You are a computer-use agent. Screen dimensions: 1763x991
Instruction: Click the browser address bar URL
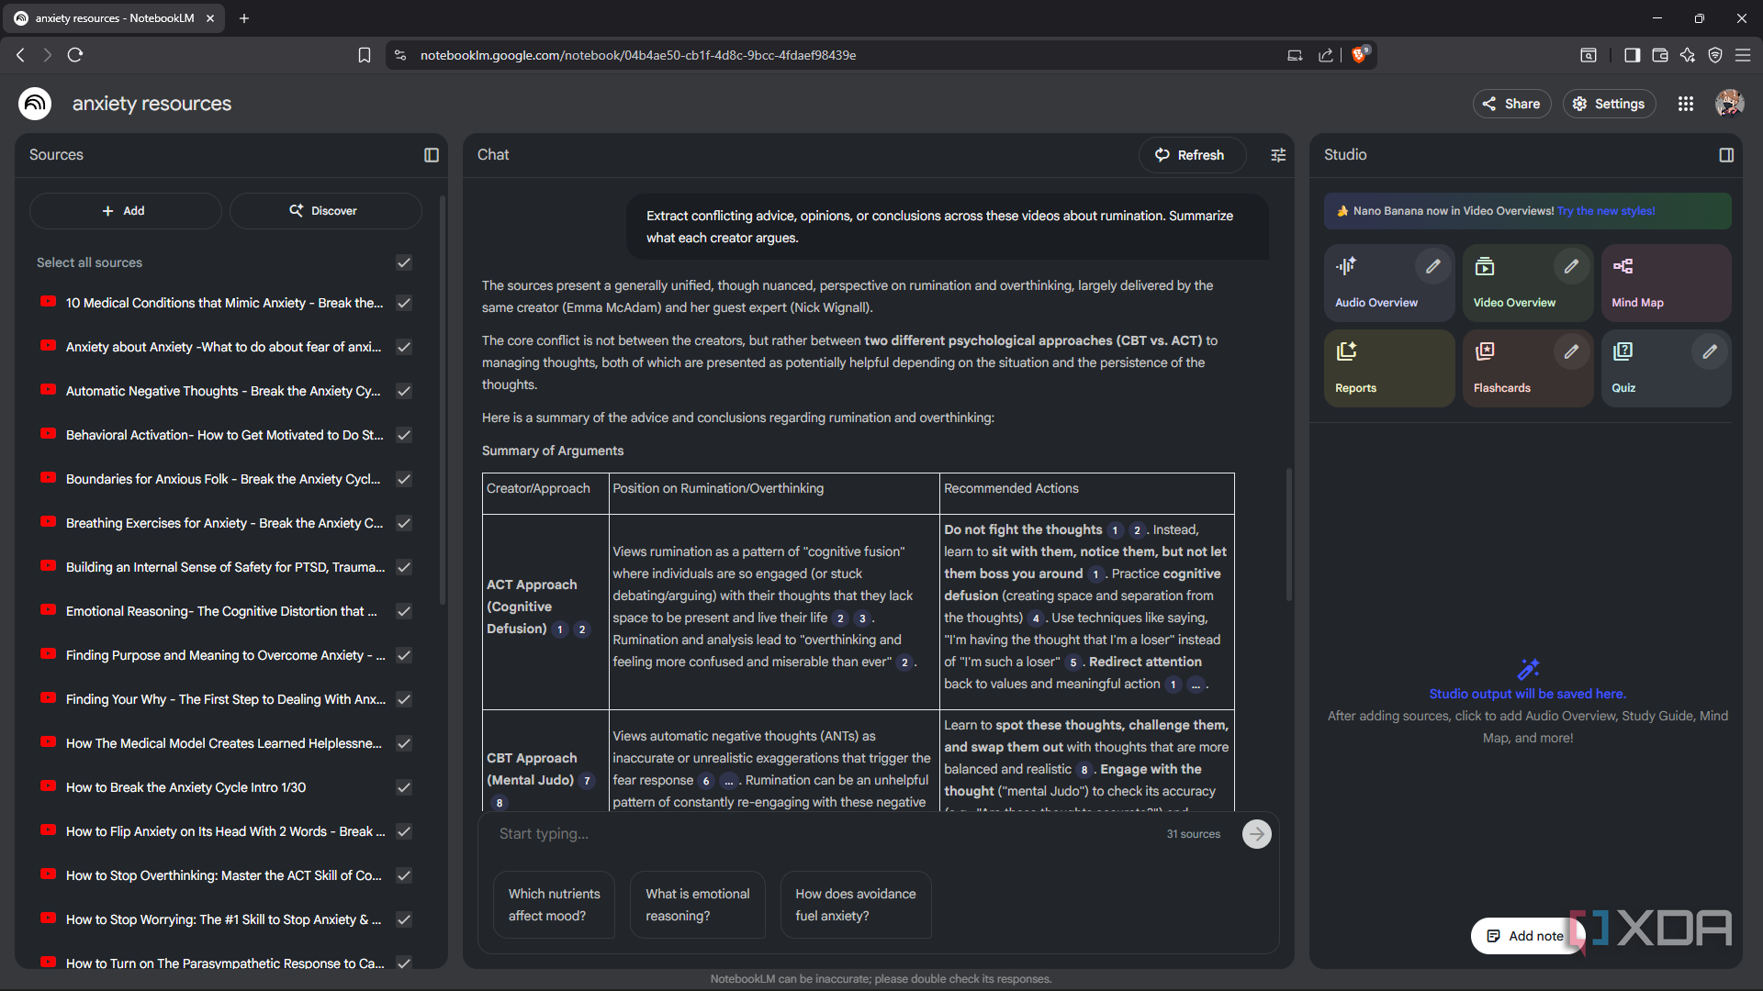tap(637, 55)
